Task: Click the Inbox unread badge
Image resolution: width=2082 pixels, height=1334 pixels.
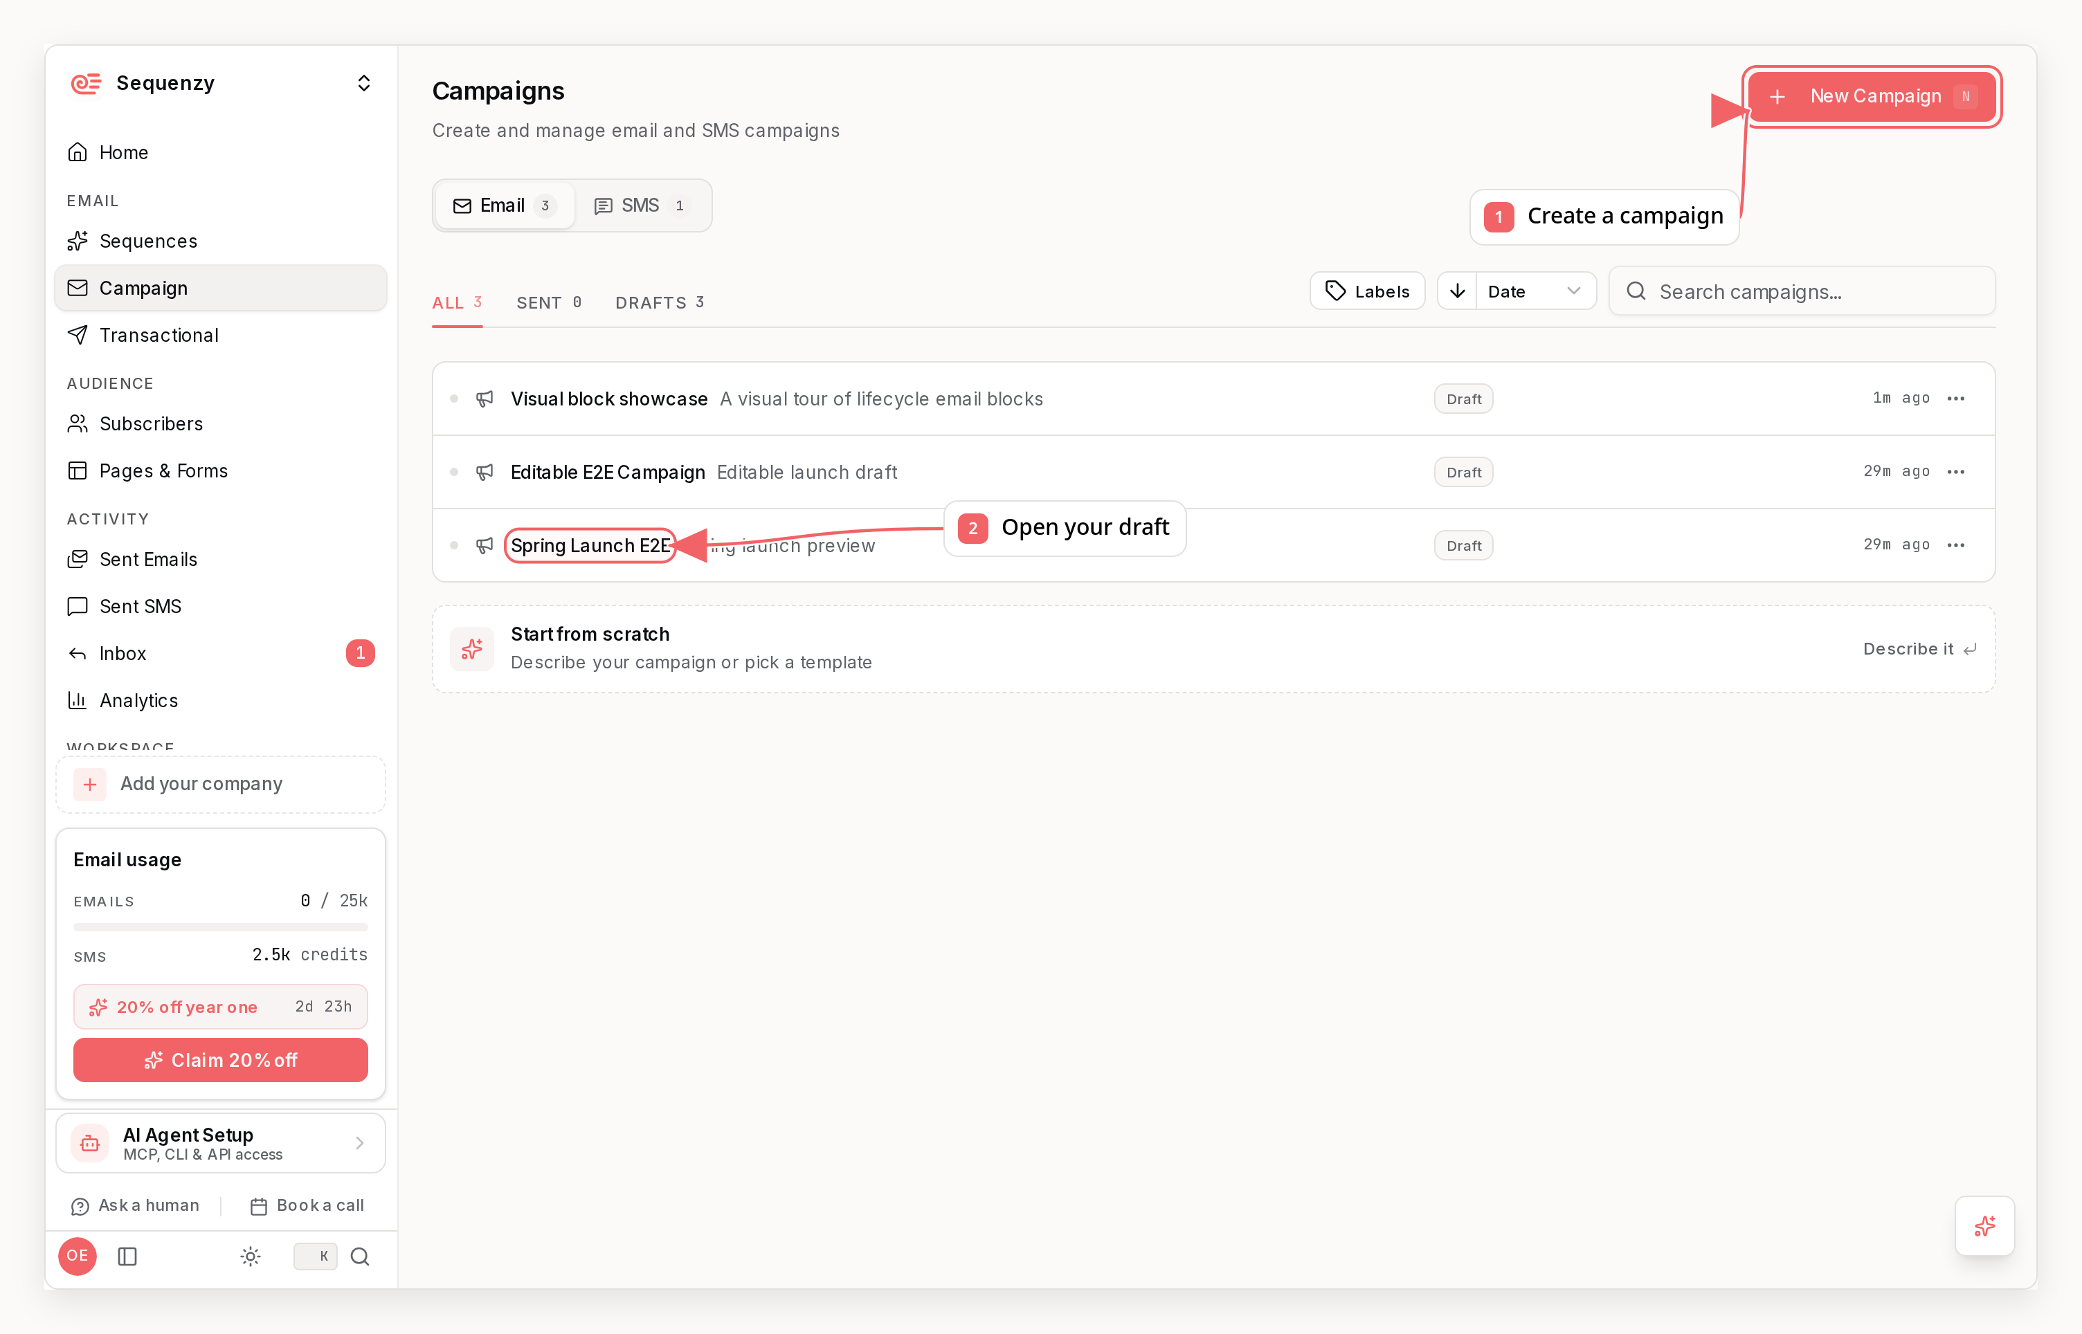Action: pos(361,653)
